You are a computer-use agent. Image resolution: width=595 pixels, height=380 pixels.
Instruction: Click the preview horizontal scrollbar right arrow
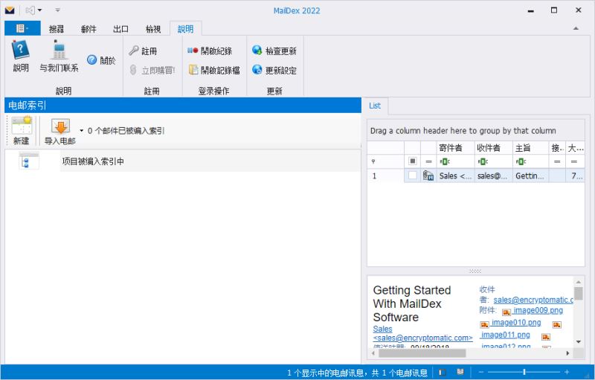567,353
